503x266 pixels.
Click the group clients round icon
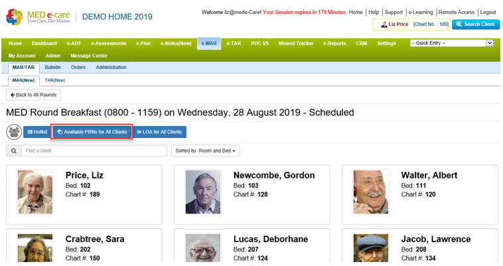pyautogui.click(x=14, y=132)
